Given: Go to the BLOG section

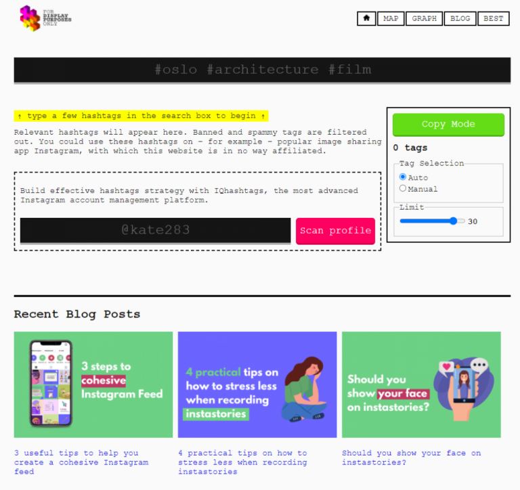Looking at the screenshot, I should (x=460, y=19).
